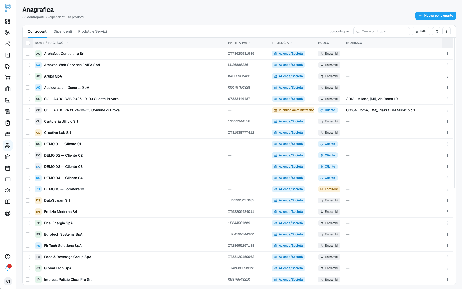Click the Nuova controparte button
Image resolution: width=462 pixels, height=289 pixels.
click(436, 16)
